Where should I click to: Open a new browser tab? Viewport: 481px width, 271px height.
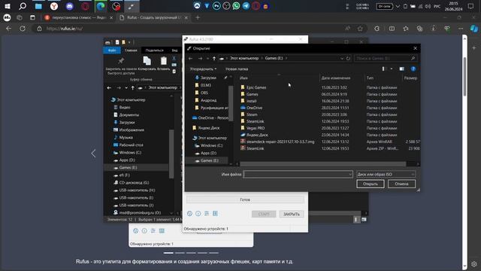(x=198, y=18)
